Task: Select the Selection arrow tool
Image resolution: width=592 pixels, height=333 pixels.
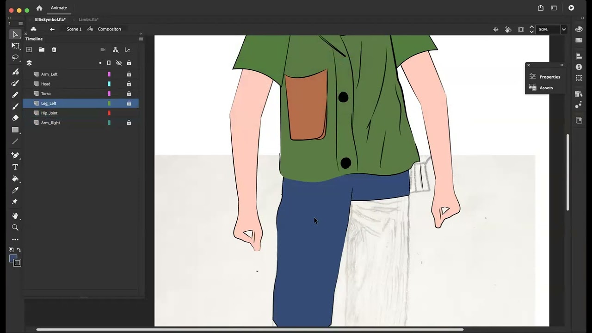Action: [15, 34]
